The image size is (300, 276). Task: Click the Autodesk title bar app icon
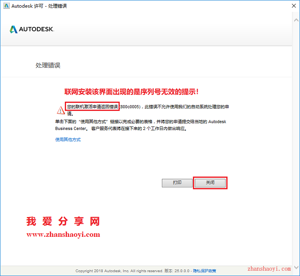pyautogui.click(x=6, y=6)
